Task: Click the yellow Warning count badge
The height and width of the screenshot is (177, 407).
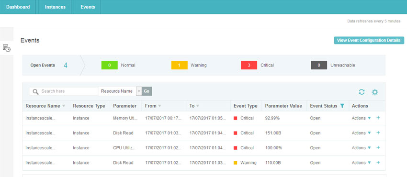Action: coord(179,66)
